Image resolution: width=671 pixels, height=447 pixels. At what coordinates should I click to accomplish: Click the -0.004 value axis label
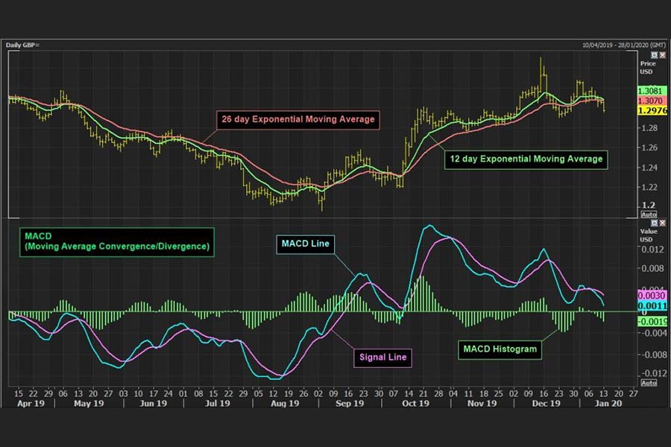[653, 333]
